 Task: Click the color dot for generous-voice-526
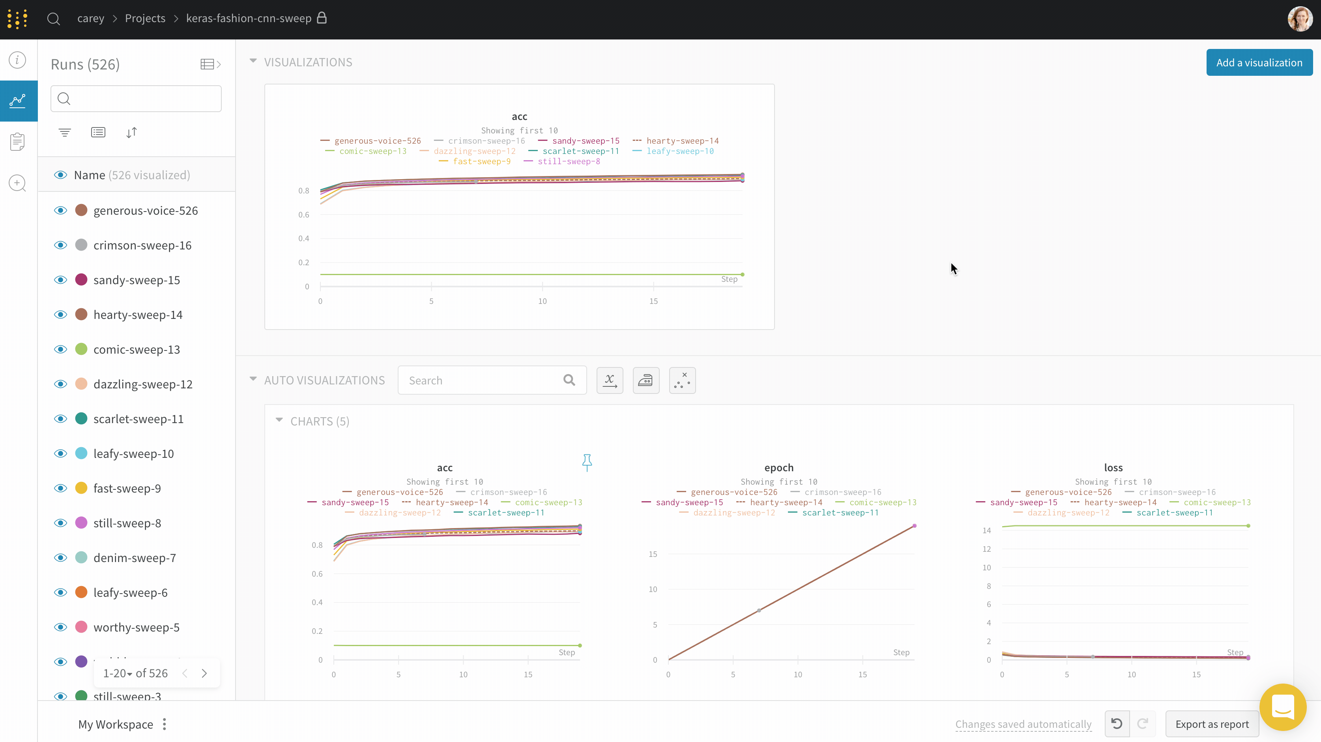81,210
